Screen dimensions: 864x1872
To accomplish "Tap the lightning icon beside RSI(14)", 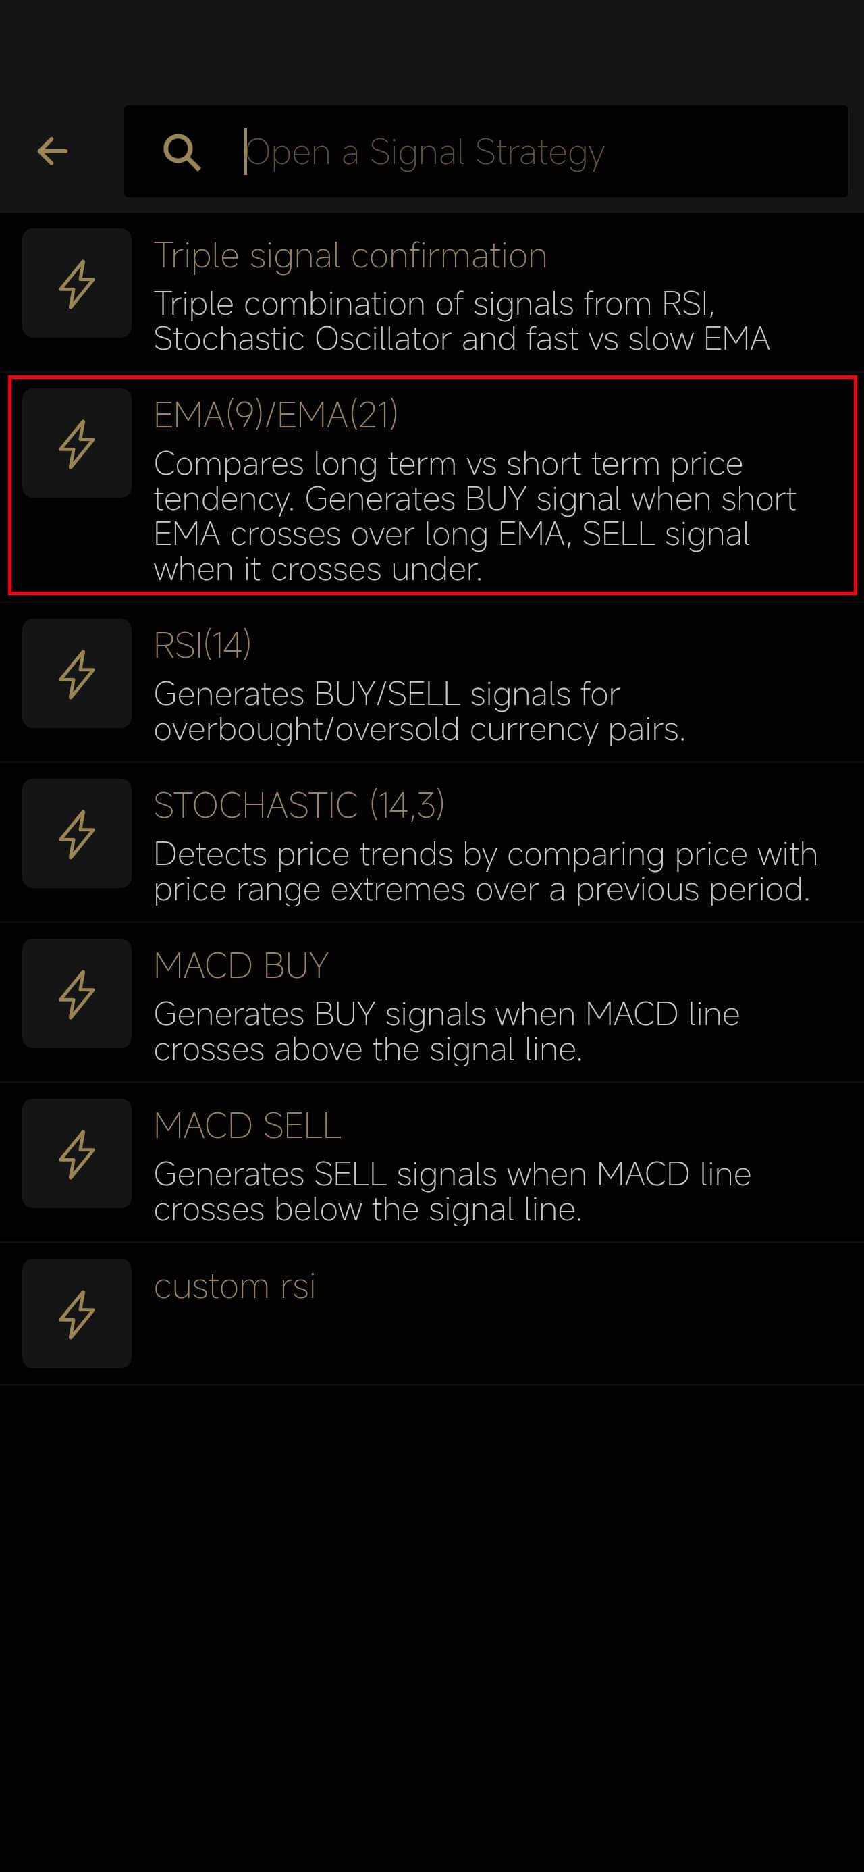I will coord(76,674).
